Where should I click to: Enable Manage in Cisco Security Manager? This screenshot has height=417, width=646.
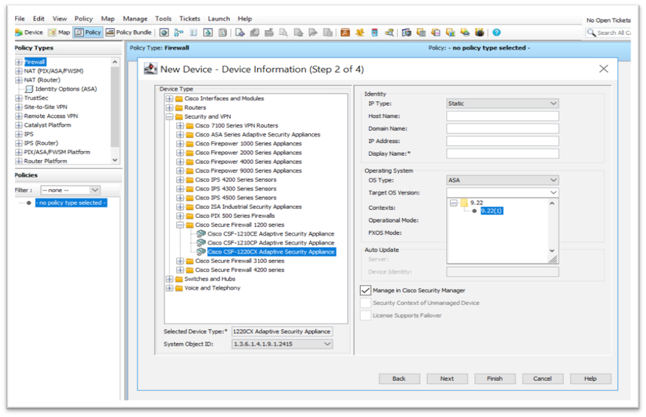(x=366, y=290)
